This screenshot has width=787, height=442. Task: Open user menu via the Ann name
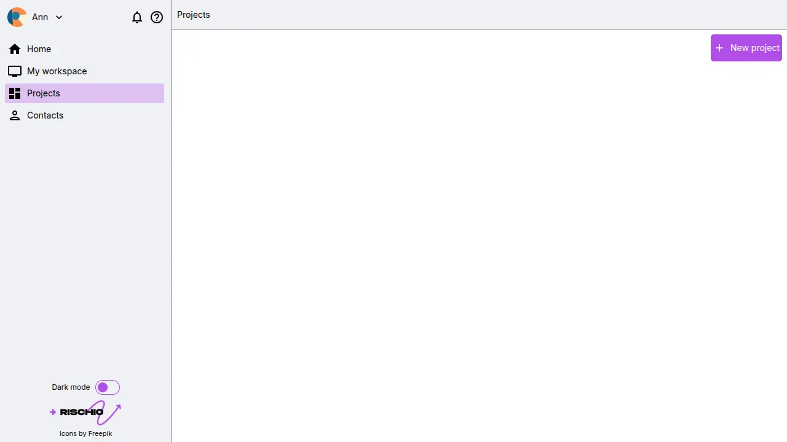tap(40, 17)
